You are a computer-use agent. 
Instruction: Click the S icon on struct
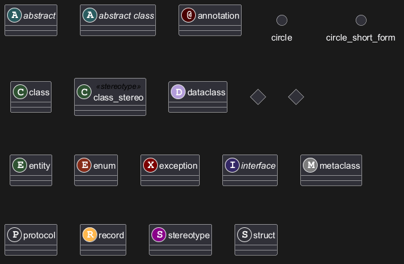[x=244, y=235]
